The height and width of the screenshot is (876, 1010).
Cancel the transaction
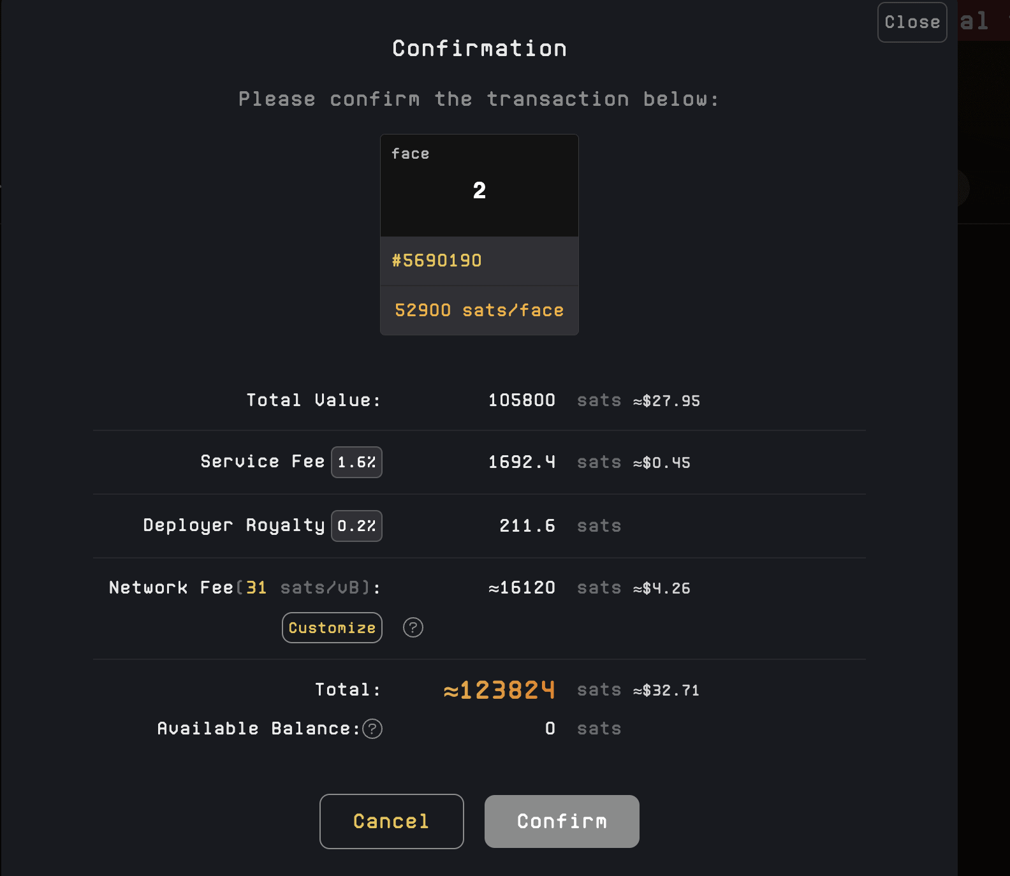pyautogui.click(x=392, y=821)
